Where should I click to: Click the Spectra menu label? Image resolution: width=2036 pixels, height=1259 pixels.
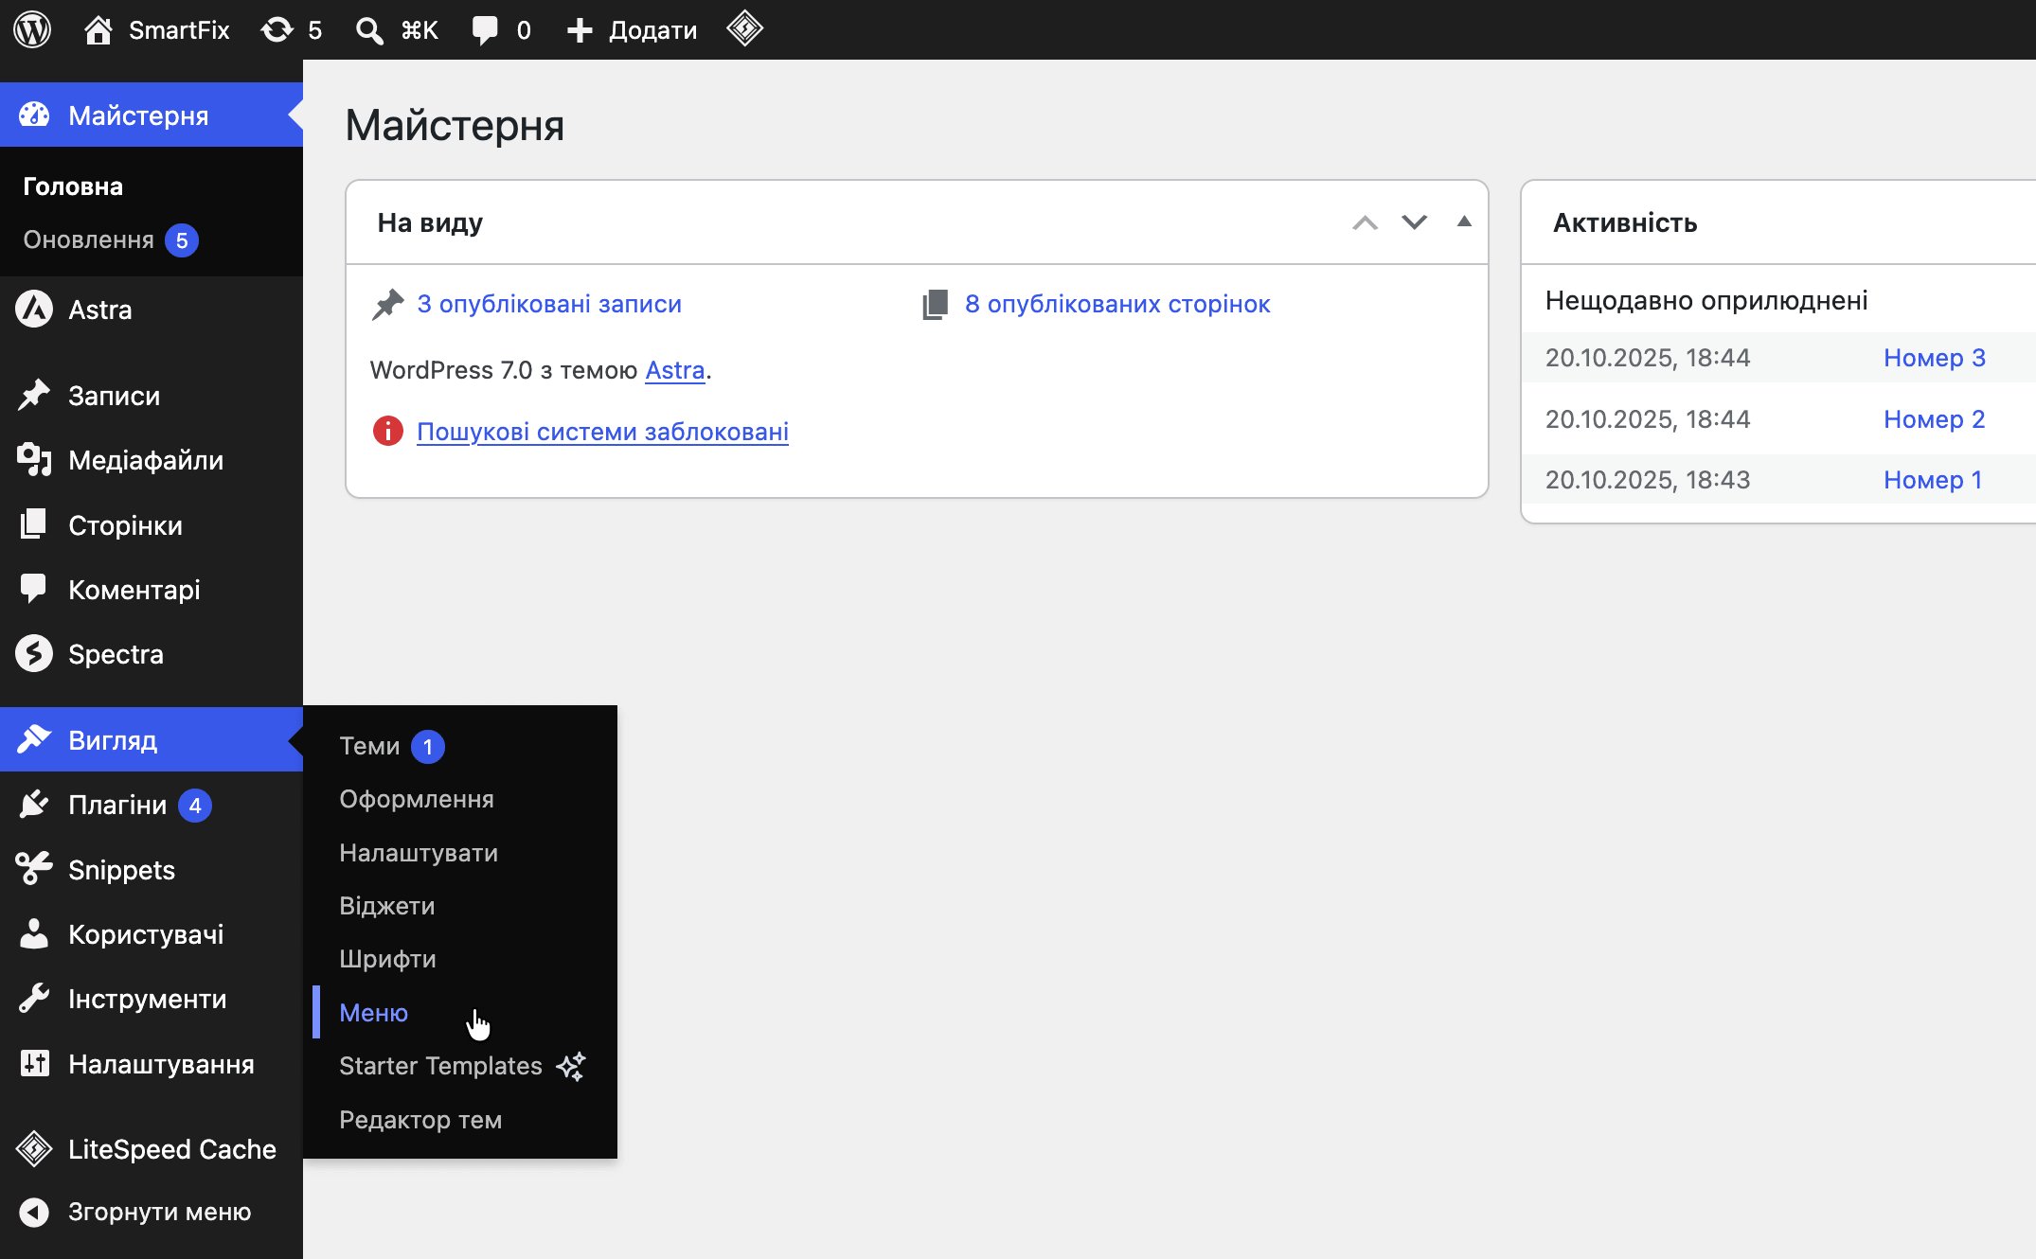pos(116,654)
